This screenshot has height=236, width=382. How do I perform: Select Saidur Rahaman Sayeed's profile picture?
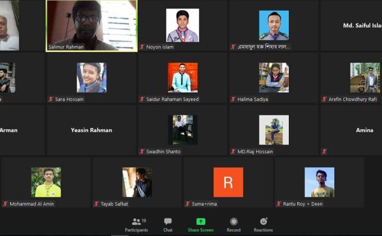click(183, 78)
